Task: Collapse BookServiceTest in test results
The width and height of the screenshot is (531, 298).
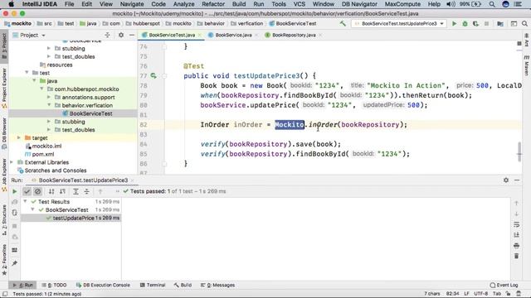Action: coord(33,209)
